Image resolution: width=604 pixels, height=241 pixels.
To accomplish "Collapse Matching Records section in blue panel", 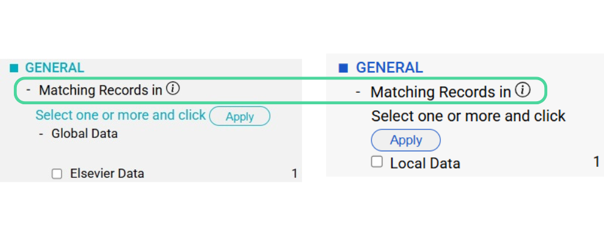I will click(358, 92).
